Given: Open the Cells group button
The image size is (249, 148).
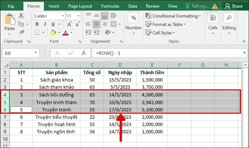Looking at the screenshot, I should pos(213,24).
